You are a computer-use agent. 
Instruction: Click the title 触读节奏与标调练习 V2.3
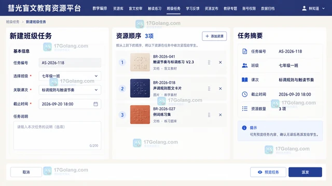(173, 62)
